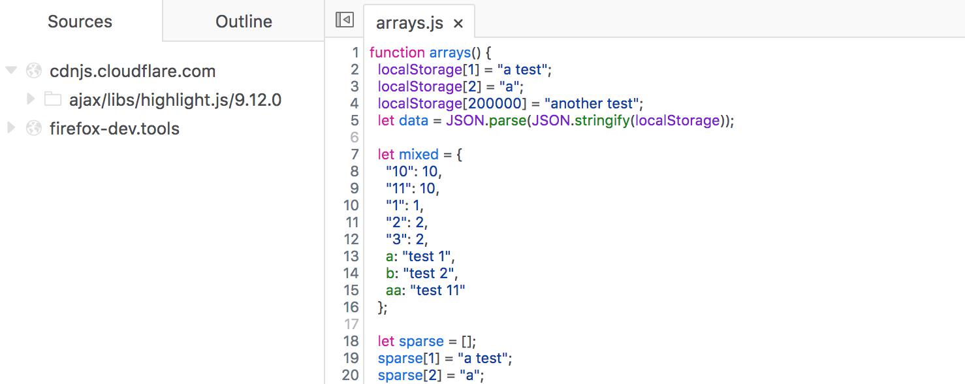This screenshot has height=384, width=965.
Task: Set breakpoint on line number 13
Action: click(x=351, y=256)
